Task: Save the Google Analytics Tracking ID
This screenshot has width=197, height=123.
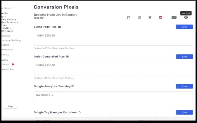Action: (184, 86)
